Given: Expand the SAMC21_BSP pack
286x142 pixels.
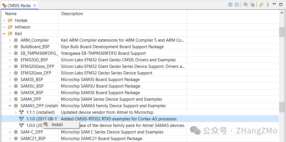Looking at the screenshot, I should (x=10, y=139).
